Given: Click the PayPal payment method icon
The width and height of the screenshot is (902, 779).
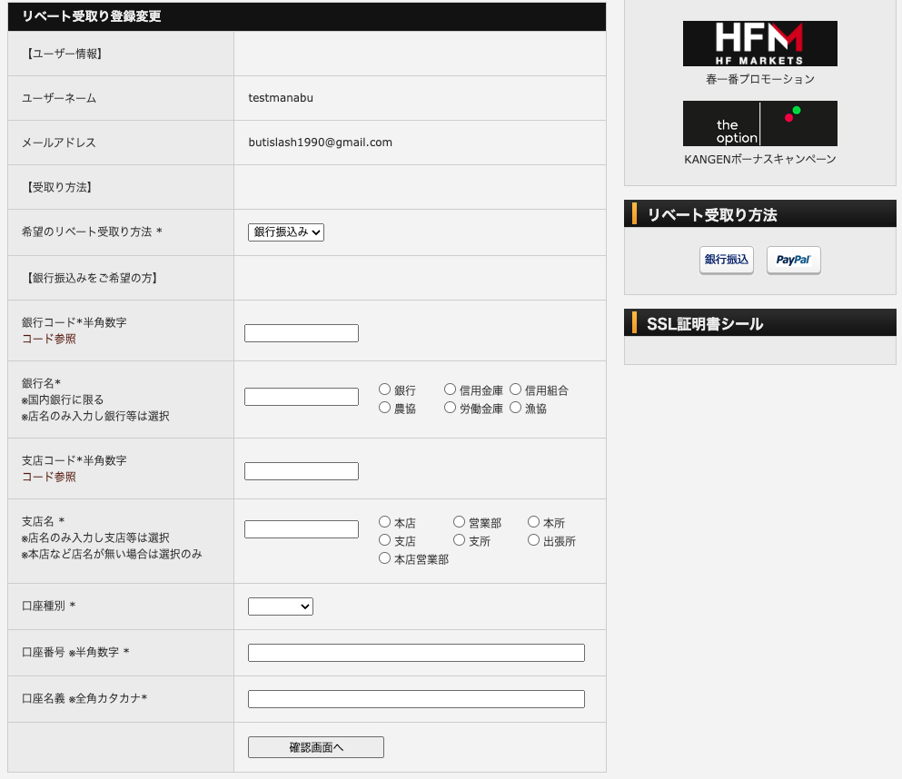Looking at the screenshot, I should [x=793, y=260].
